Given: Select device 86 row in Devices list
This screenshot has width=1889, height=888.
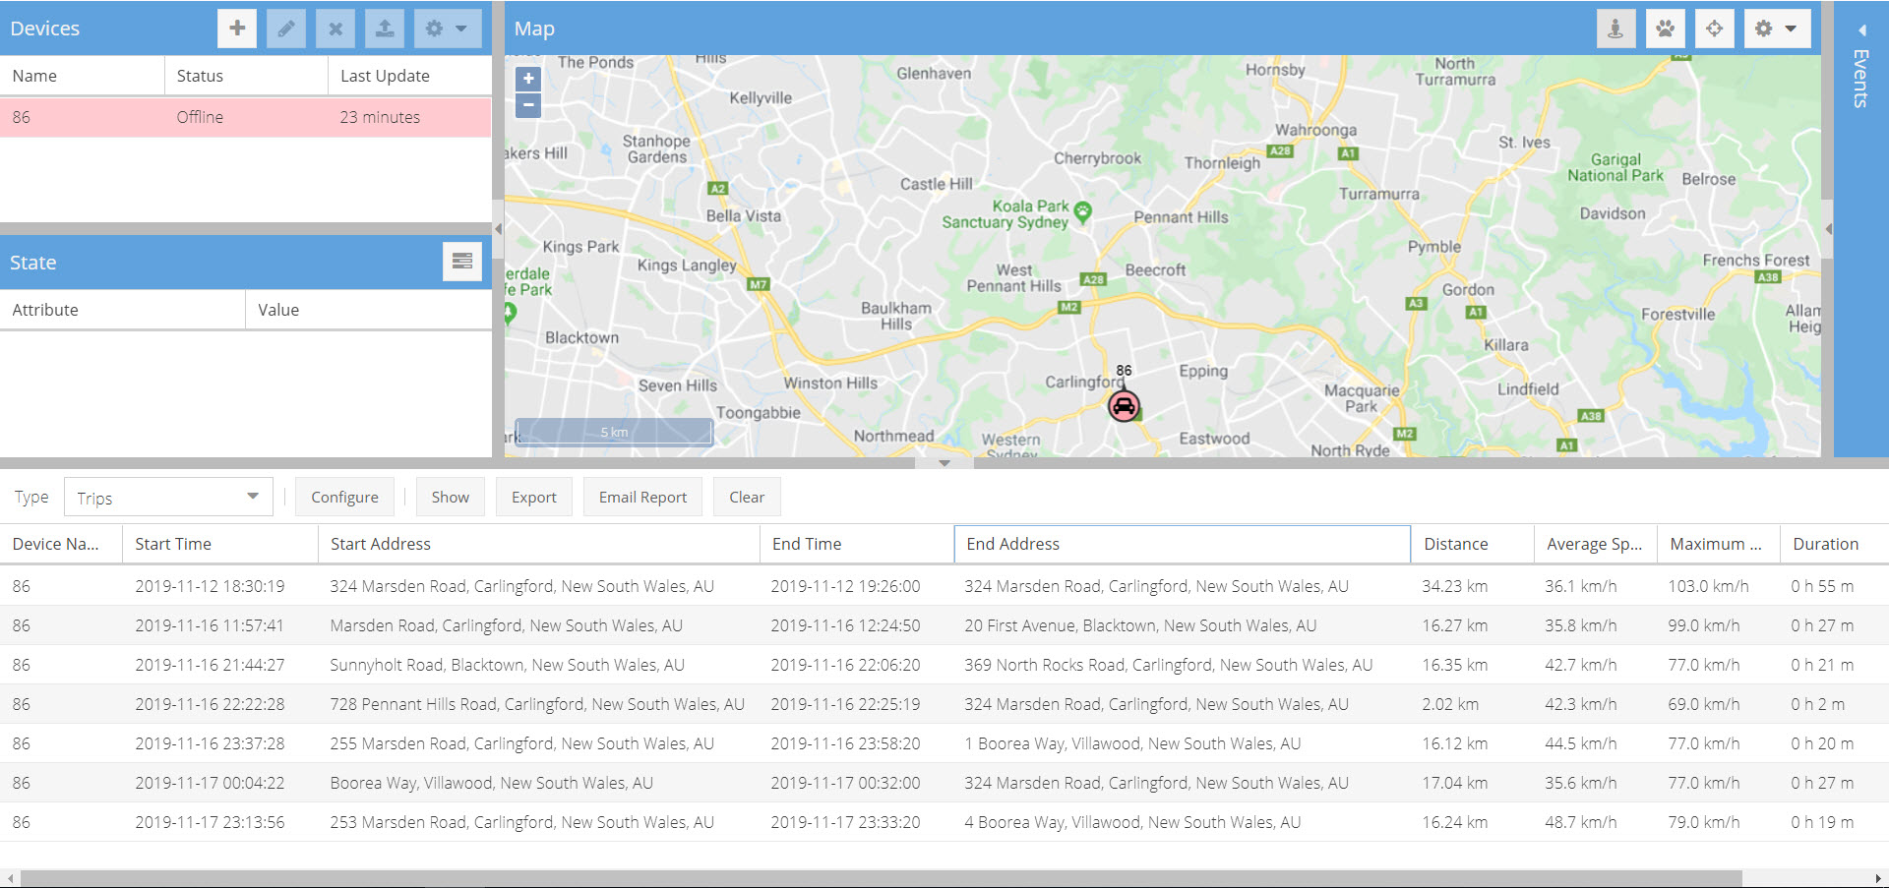Looking at the screenshot, I should pyautogui.click(x=245, y=117).
